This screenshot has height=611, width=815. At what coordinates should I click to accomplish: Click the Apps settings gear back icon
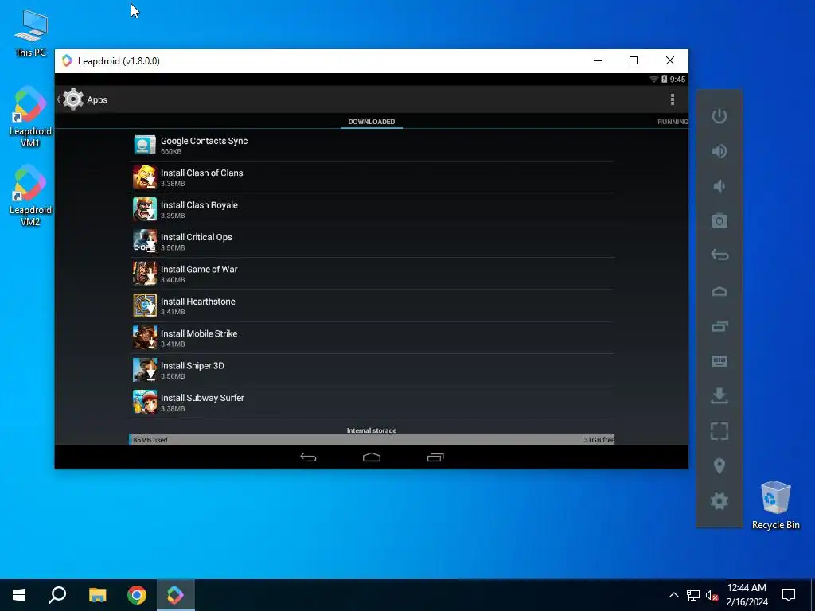72,99
